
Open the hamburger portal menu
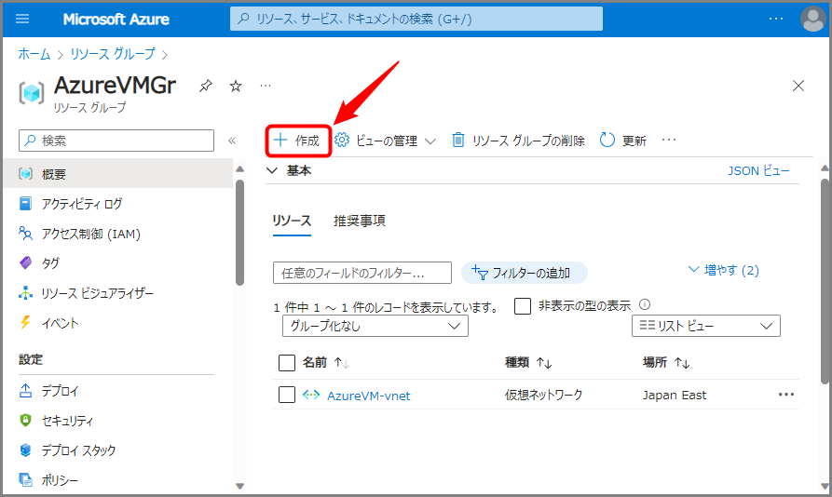pos(22,19)
